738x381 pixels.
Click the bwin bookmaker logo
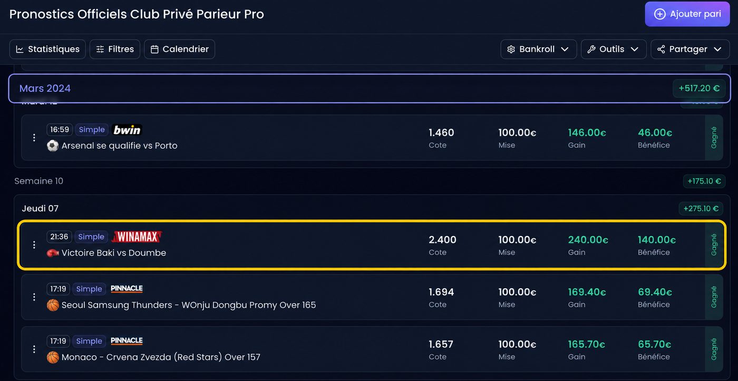[127, 130]
